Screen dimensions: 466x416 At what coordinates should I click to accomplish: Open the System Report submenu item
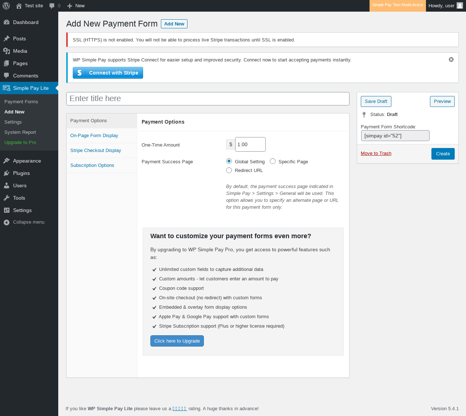(x=29, y=132)
